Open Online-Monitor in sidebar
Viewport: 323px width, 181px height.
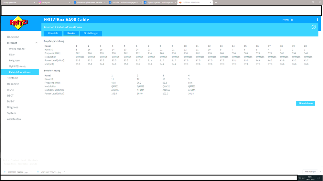17,49
